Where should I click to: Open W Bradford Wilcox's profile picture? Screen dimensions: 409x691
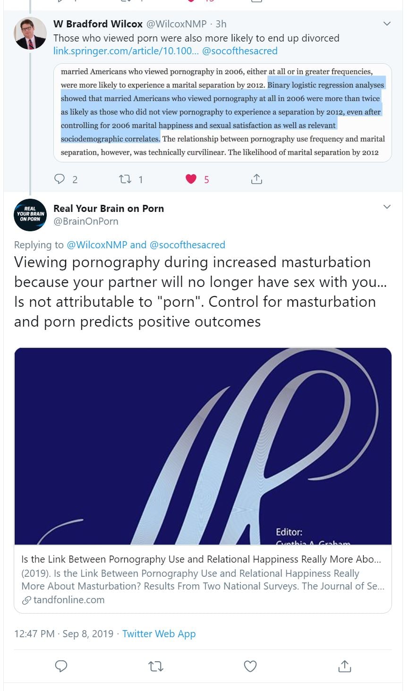pos(30,34)
